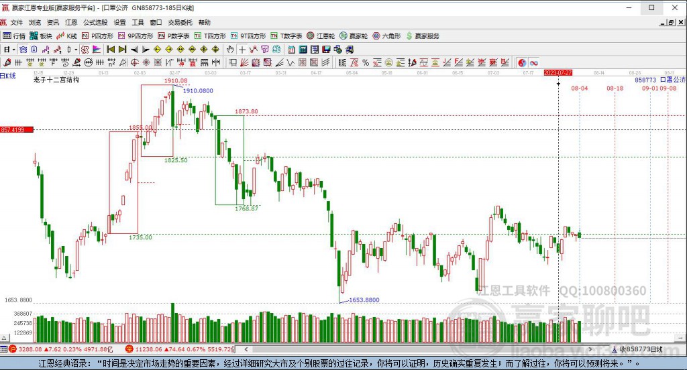
Task: Open the 帮助 menu
Action: pos(204,22)
